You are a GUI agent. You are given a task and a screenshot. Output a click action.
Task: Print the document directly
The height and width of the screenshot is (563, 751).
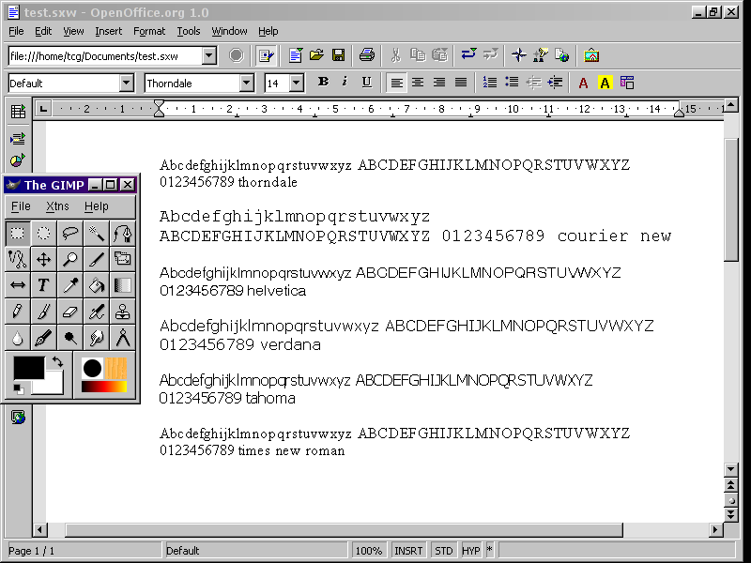(x=366, y=55)
